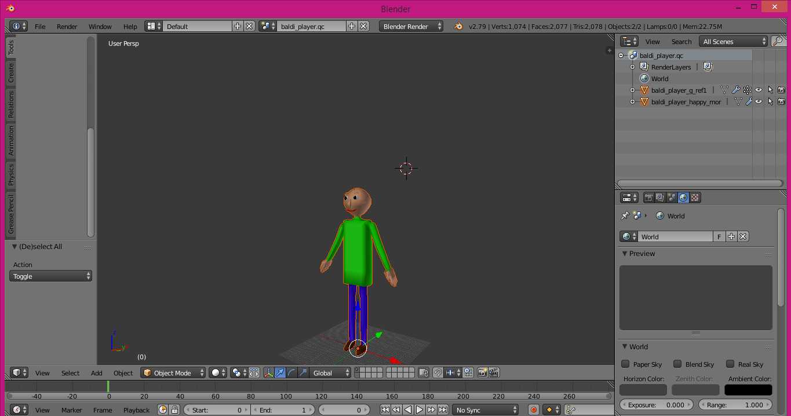Open the Object Mode dropdown
This screenshot has width=791, height=416.
tap(174, 373)
